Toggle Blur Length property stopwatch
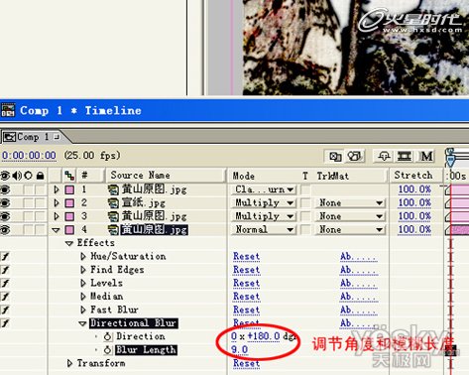Screen dimensions: 469x375 coord(107,350)
